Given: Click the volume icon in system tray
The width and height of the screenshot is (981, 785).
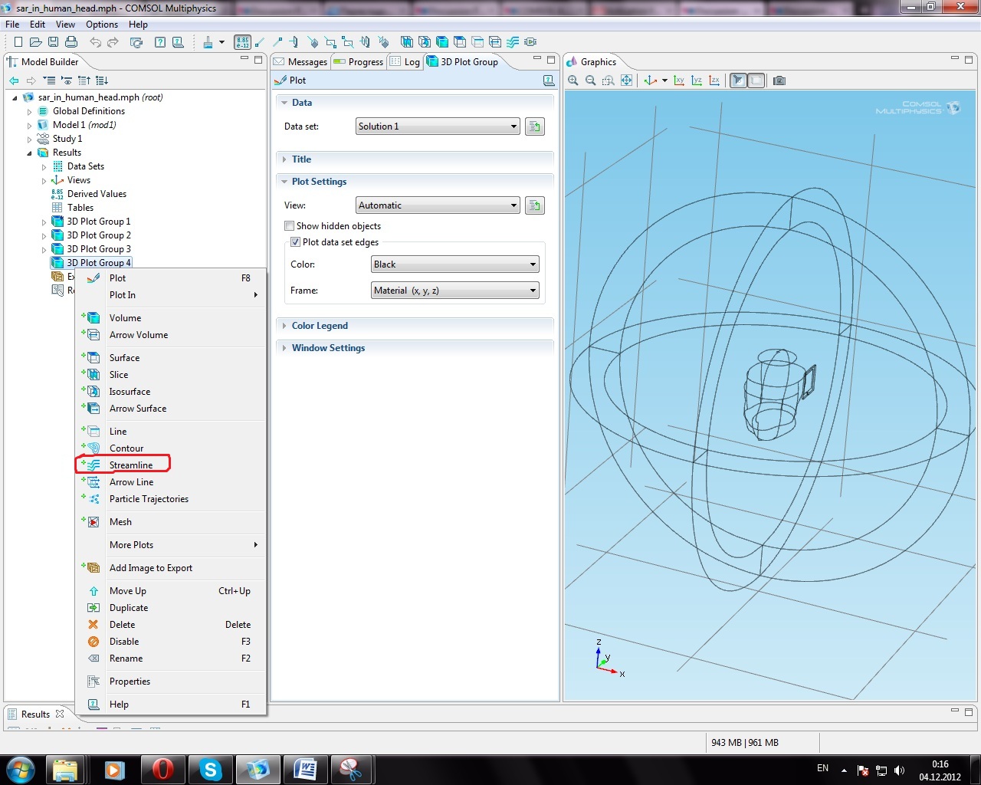Looking at the screenshot, I should tap(899, 770).
